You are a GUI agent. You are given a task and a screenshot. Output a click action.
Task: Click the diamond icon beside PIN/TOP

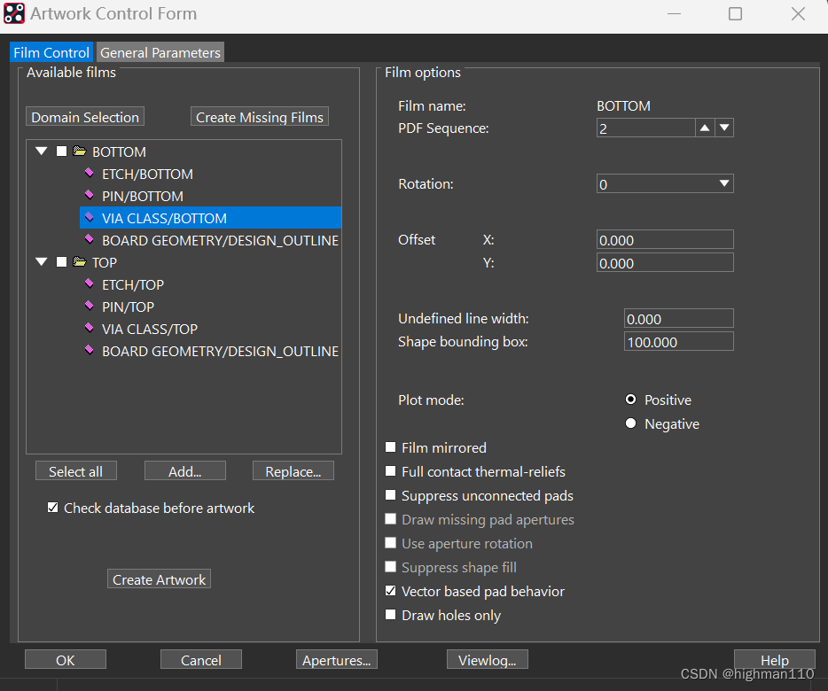(89, 307)
